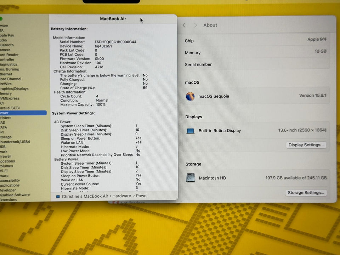Click Hardware in the path bar
Image resolution: width=340 pixels, height=255 pixels.
click(x=122, y=196)
